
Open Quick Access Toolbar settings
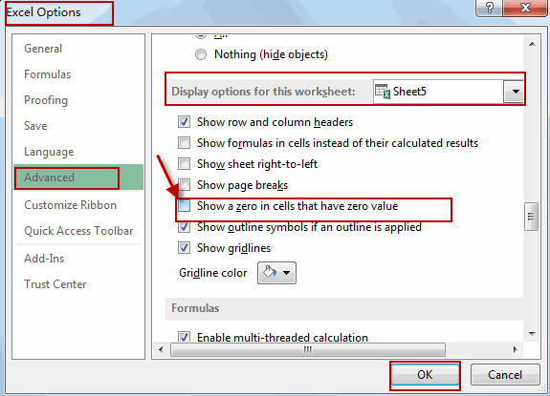tap(78, 231)
